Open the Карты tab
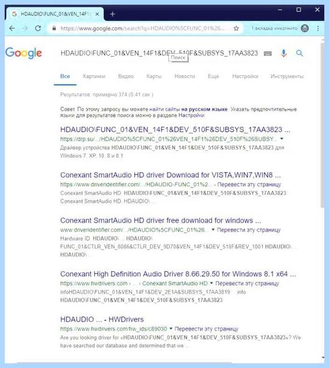329x368 pixels. pos(154,76)
